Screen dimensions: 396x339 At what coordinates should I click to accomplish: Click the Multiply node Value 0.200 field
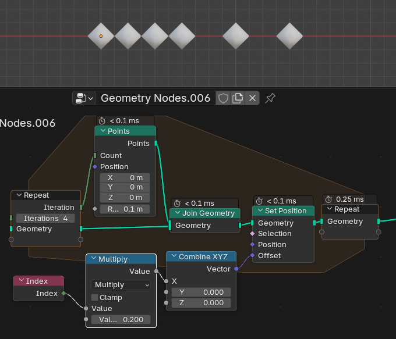(121, 319)
